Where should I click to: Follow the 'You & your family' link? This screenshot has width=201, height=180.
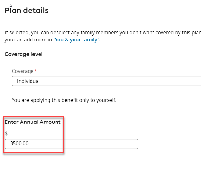[x=76, y=40]
